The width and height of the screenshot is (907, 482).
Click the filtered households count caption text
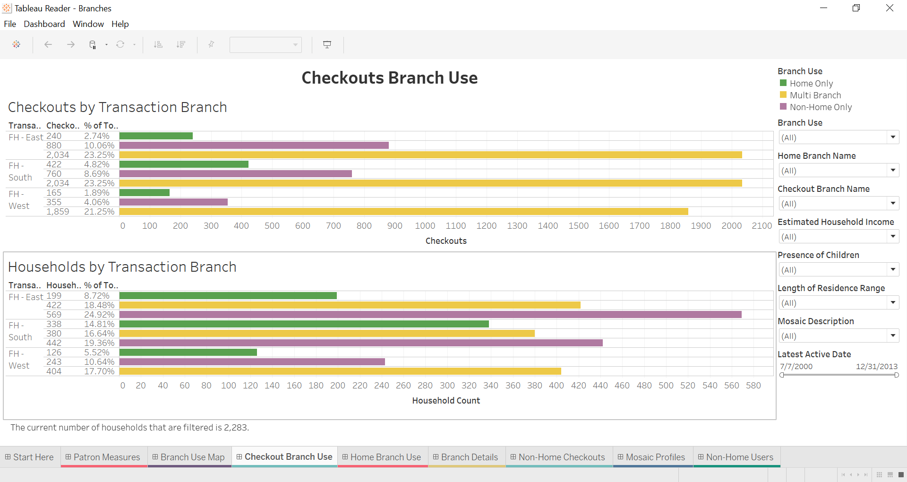coord(129,428)
